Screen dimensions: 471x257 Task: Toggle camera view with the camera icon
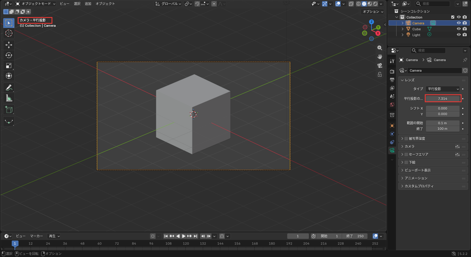pos(380,65)
